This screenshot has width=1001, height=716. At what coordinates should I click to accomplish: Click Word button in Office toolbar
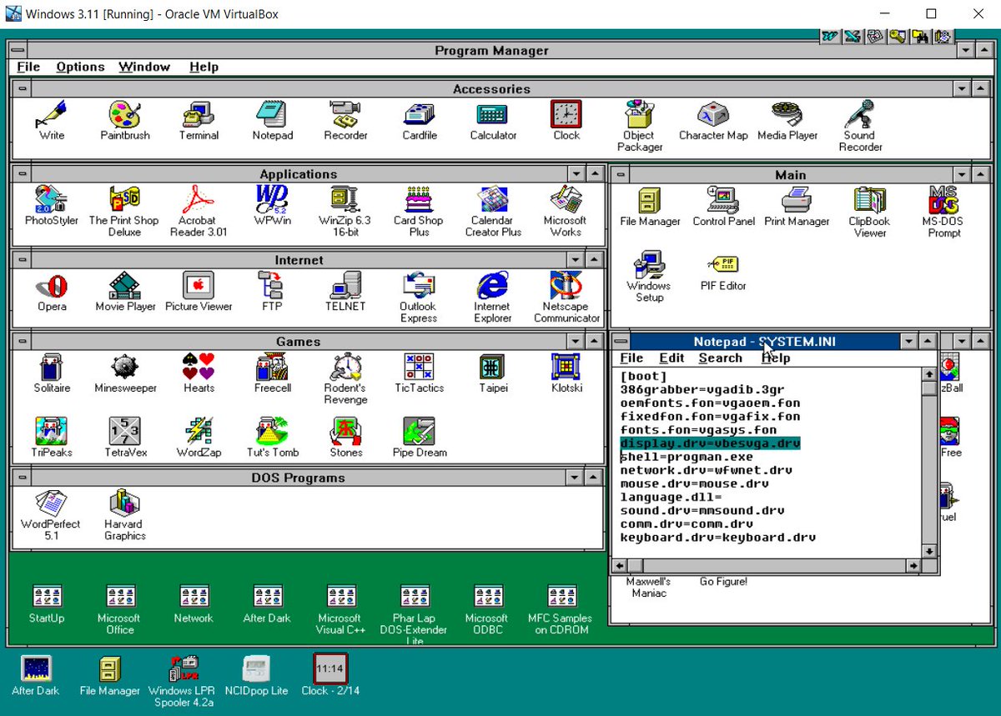point(829,36)
